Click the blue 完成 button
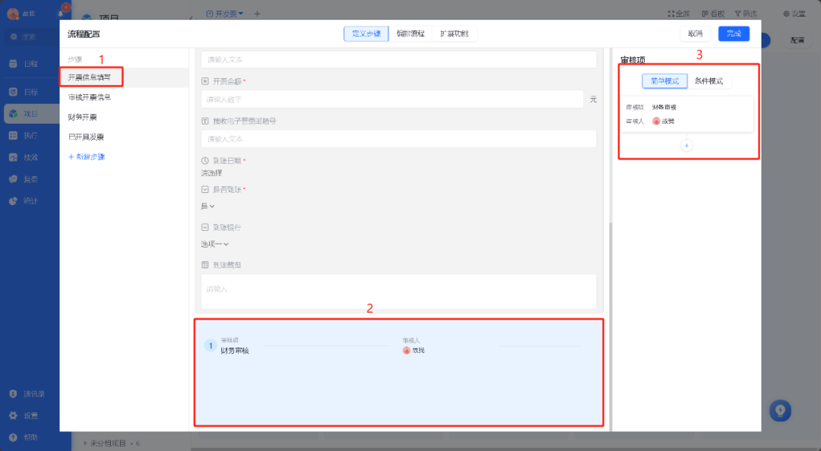This screenshot has height=451, width=821. point(734,33)
